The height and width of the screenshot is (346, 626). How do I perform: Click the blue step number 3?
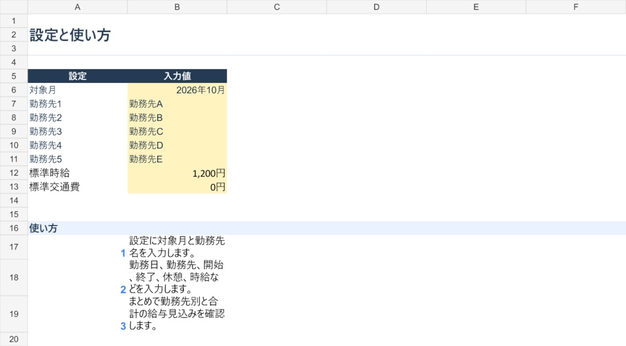(x=123, y=326)
